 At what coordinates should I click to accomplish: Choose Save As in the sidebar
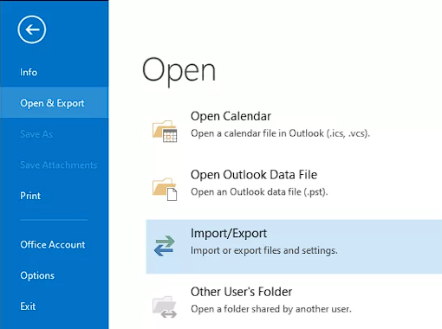point(36,134)
